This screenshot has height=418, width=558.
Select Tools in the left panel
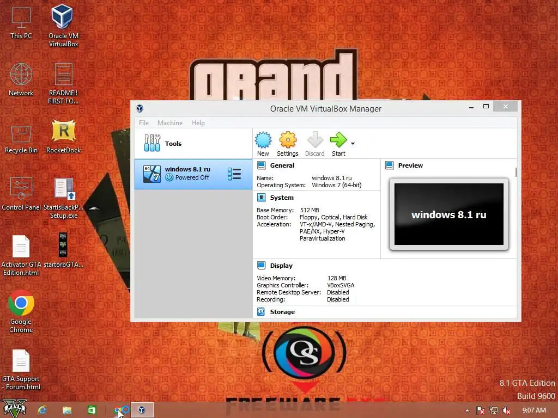click(193, 144)
